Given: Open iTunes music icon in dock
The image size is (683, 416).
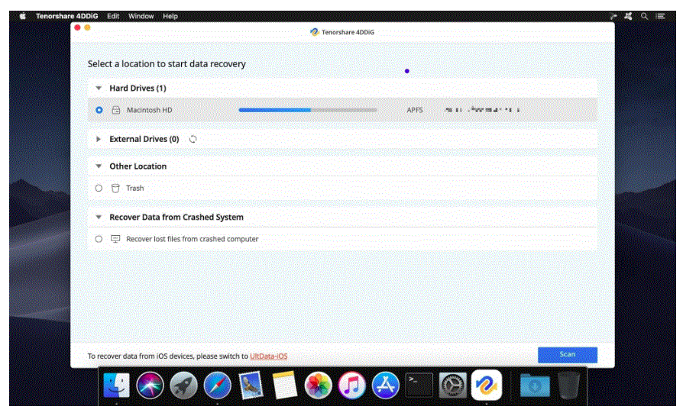Looking at the screenshot, I should [351, 385].
